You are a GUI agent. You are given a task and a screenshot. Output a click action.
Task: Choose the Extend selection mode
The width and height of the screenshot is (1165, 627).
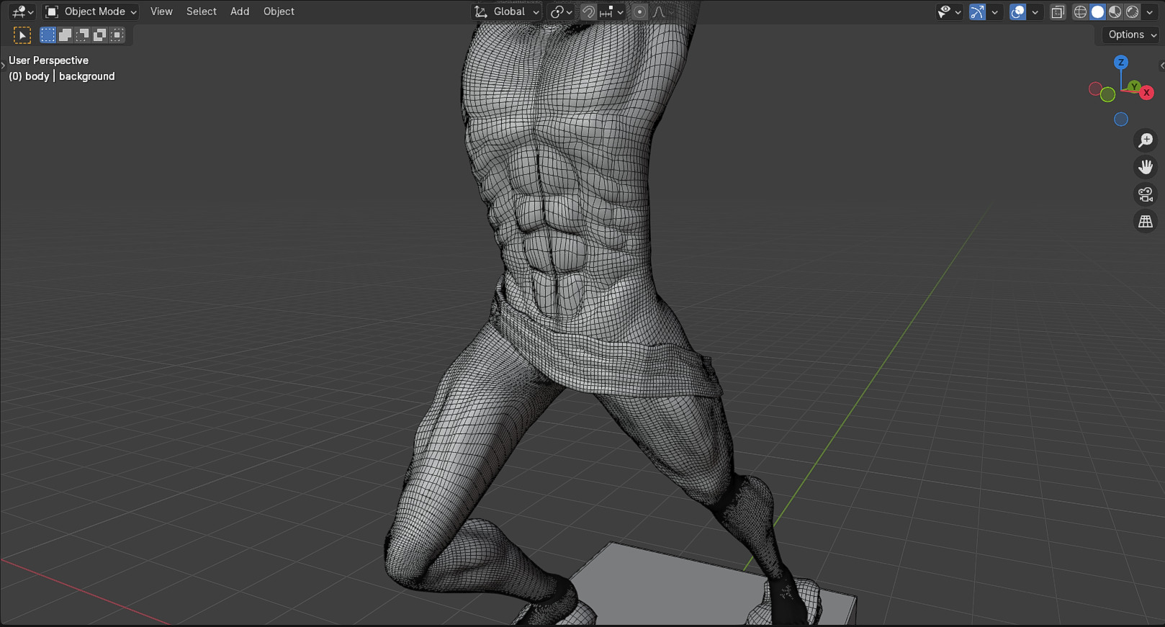coord(65,35)
